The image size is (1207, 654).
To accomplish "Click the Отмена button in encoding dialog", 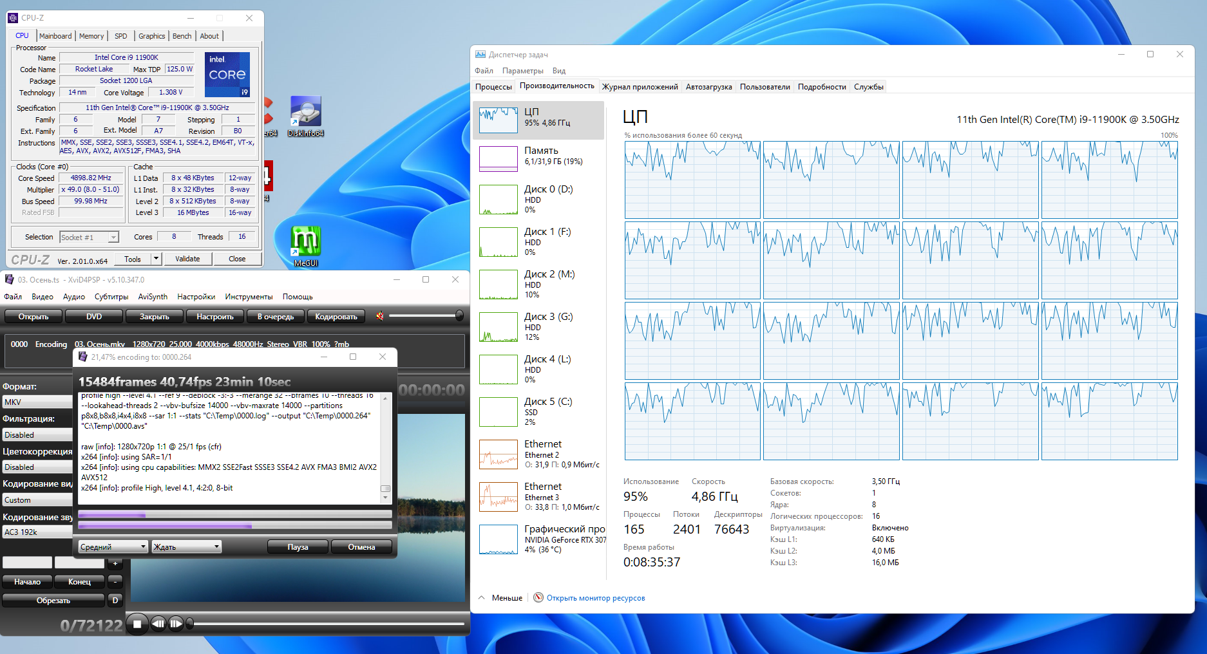I will pyautogui.click(x=361, y=547).
